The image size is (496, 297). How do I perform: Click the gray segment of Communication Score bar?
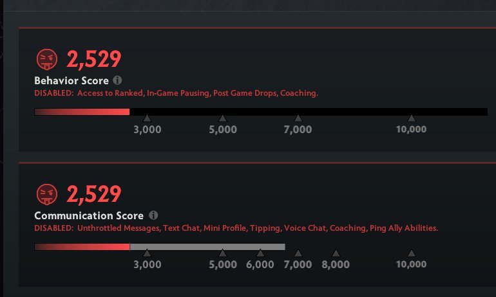click(207, 247)
